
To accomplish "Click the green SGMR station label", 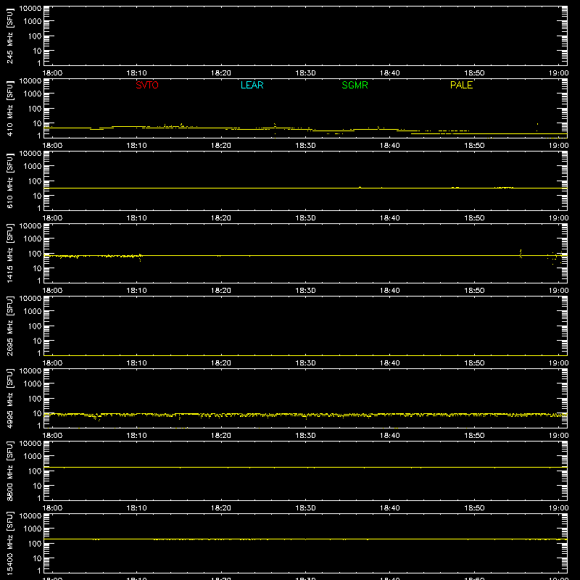I will [x=355, y=85].
